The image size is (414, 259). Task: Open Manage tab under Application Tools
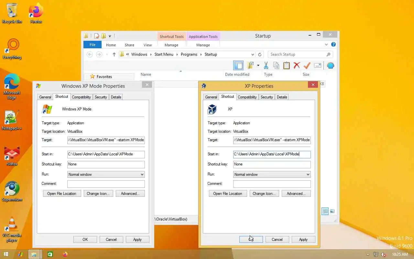pos(203,45)
